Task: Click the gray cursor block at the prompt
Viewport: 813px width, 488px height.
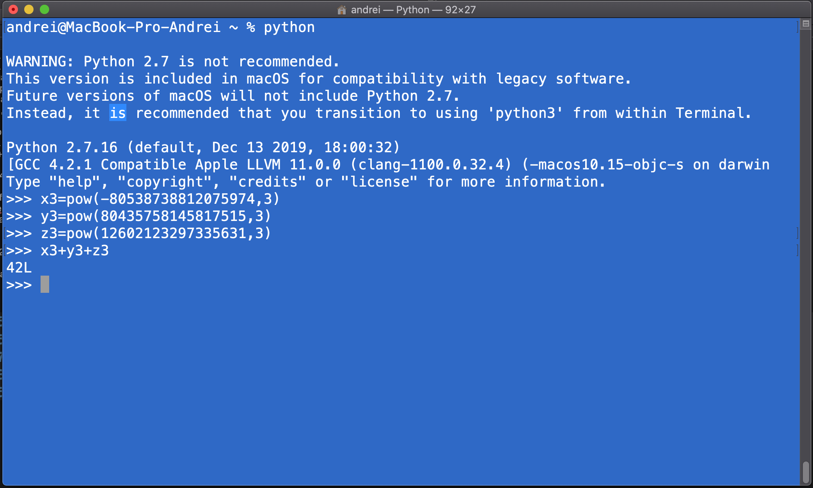Action: [x=45, y=284]
